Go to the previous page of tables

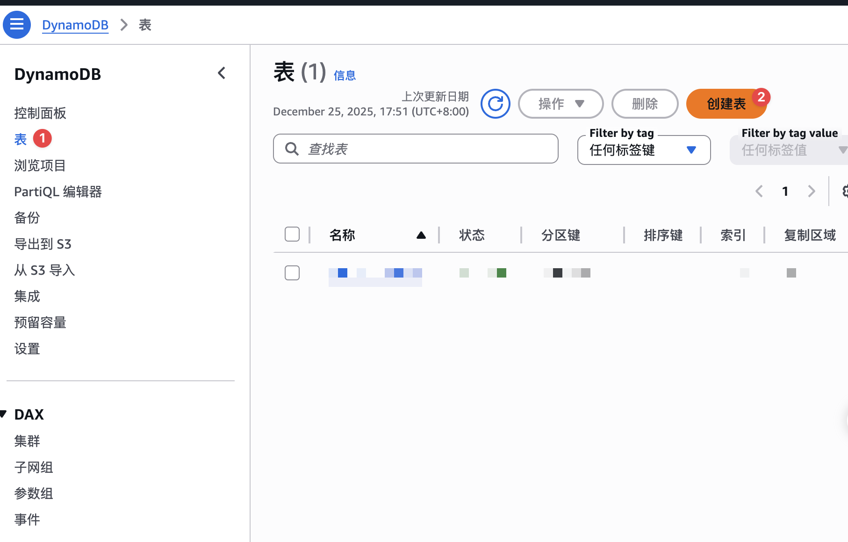(759, 191)
